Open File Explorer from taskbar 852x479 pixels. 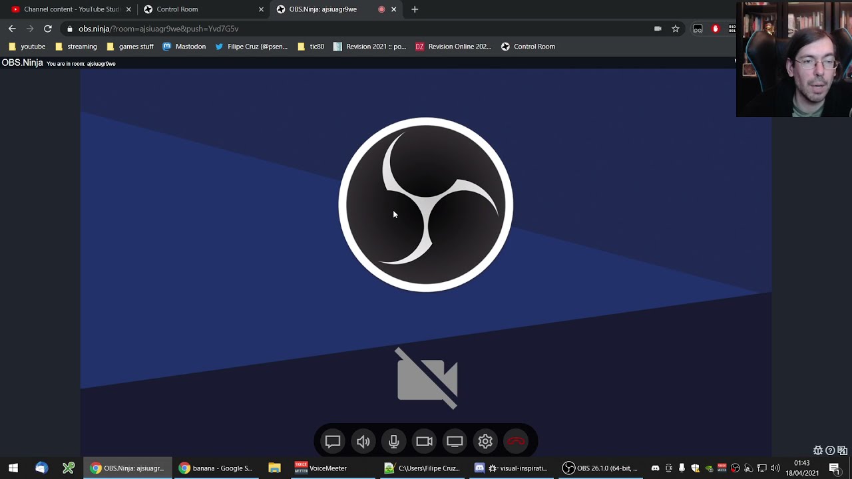pyautogui.click(x=275, y=468)
